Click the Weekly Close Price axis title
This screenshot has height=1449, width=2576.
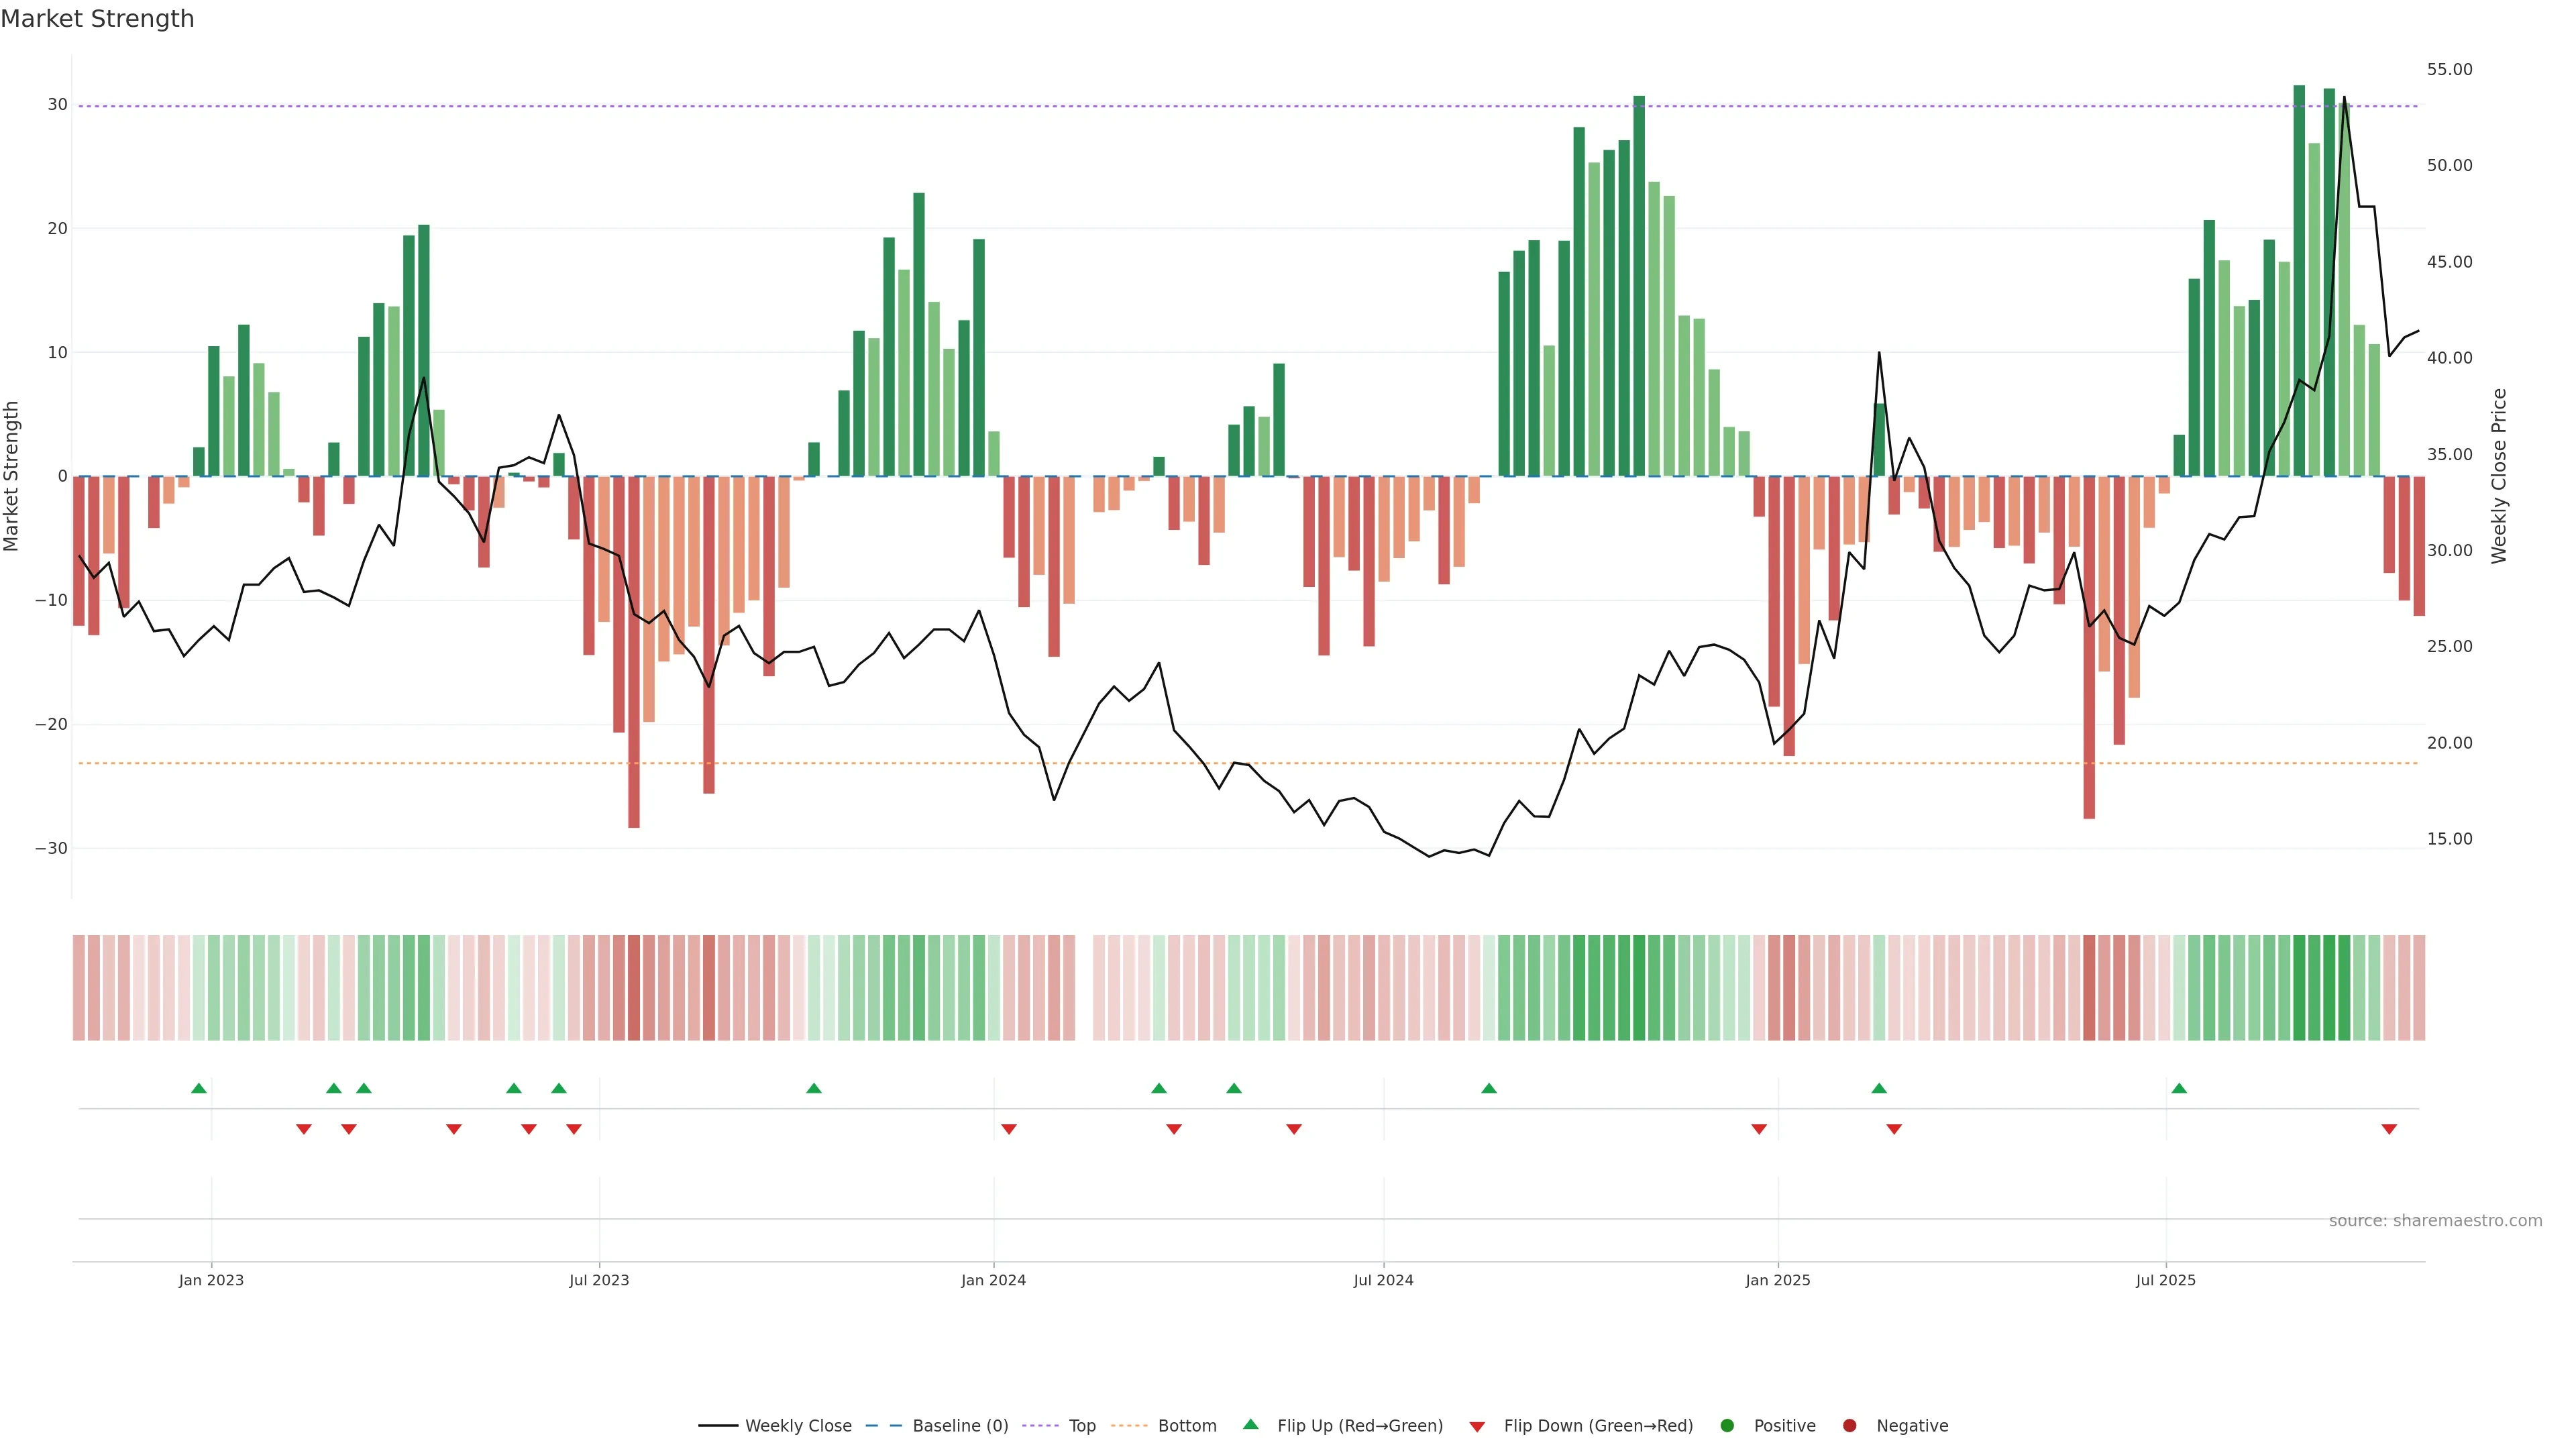pyautogui.click(x=2499, y=476)
